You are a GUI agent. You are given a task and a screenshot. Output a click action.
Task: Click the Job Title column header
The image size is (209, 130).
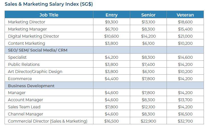tap(49, 15)
